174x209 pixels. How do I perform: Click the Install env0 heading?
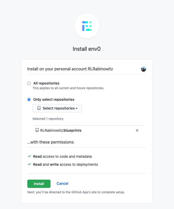(x=87, y=48)
